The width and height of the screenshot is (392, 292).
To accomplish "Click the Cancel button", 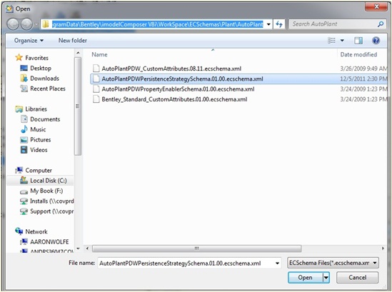I will pyautogui.click(x=358, y=278).
